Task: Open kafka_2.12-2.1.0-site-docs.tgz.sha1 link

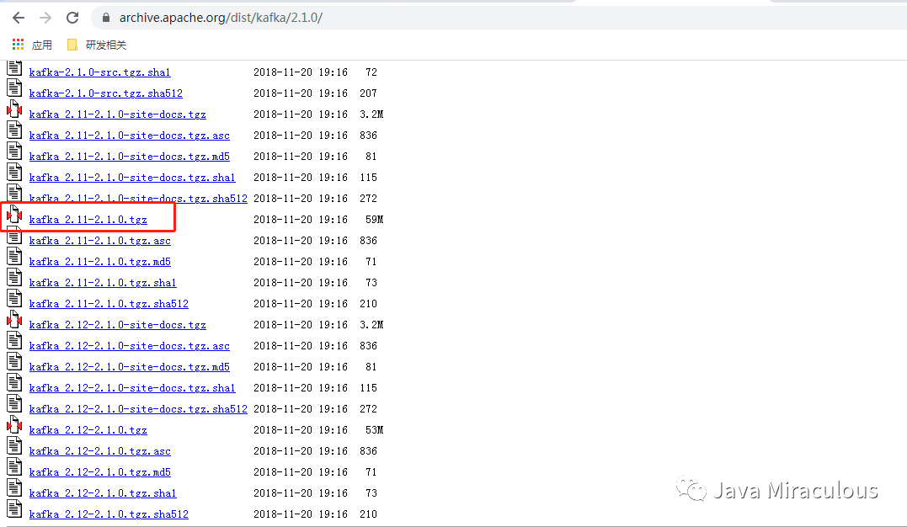Action: (x=132, y=388)
